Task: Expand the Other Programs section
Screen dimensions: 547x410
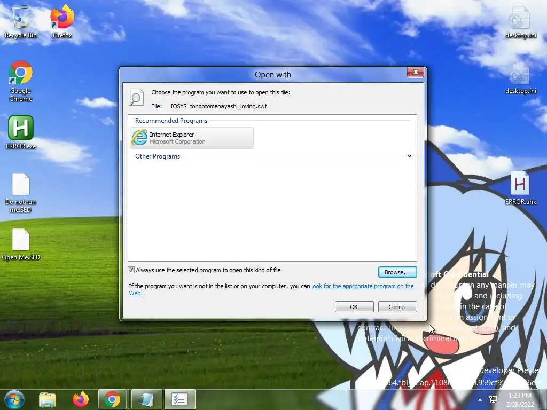Action: point(409,156)
